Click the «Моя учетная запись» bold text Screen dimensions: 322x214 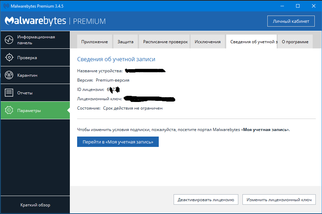point(265,130)
